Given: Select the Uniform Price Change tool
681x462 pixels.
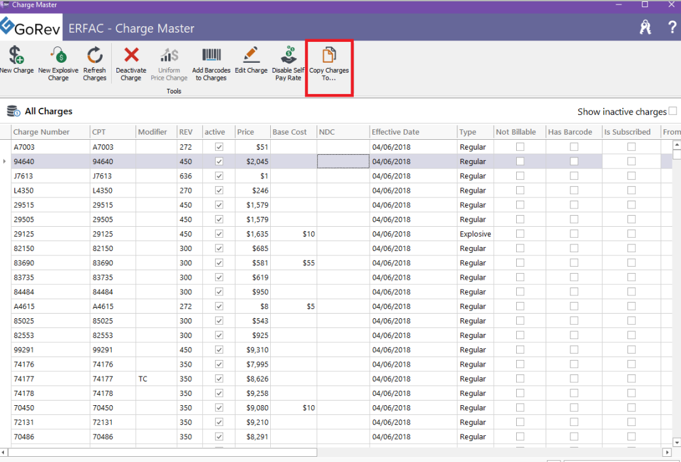Looking at the screenshot, I should pos(169,62).
